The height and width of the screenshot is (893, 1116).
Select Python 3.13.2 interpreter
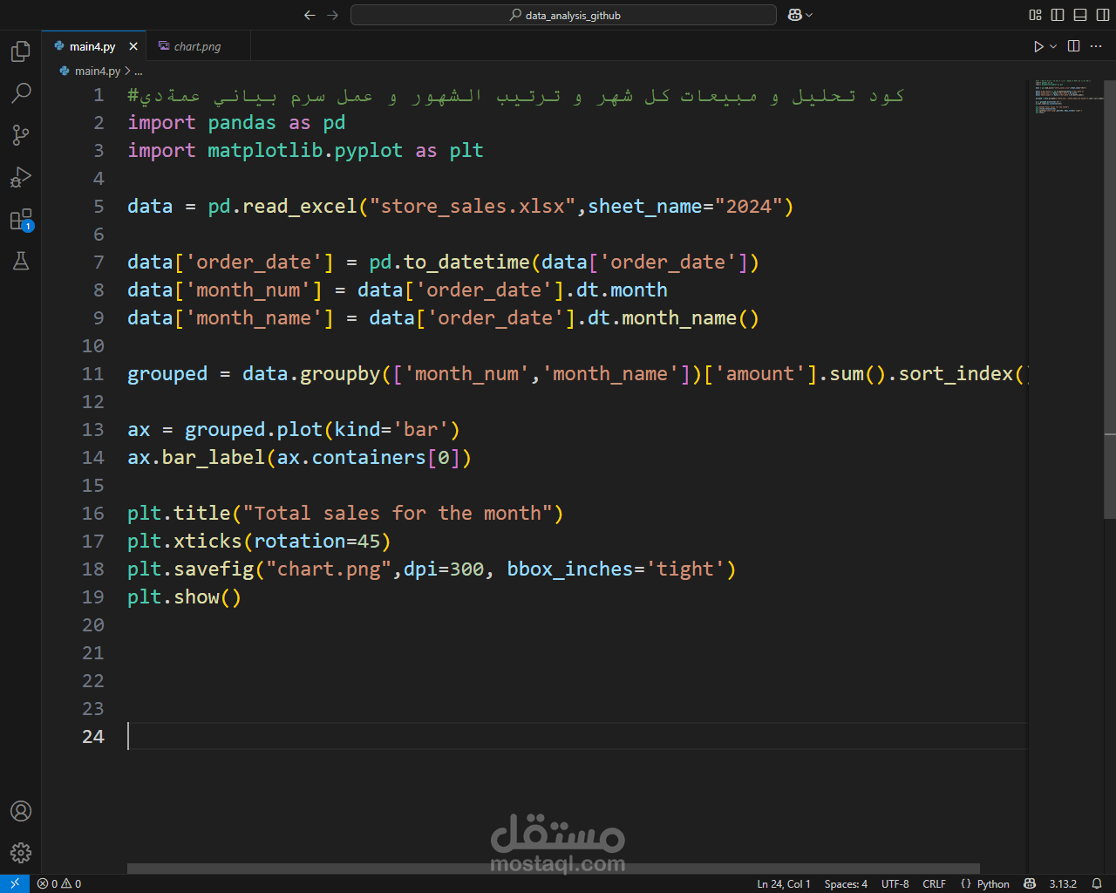(x=1063, y=883)
